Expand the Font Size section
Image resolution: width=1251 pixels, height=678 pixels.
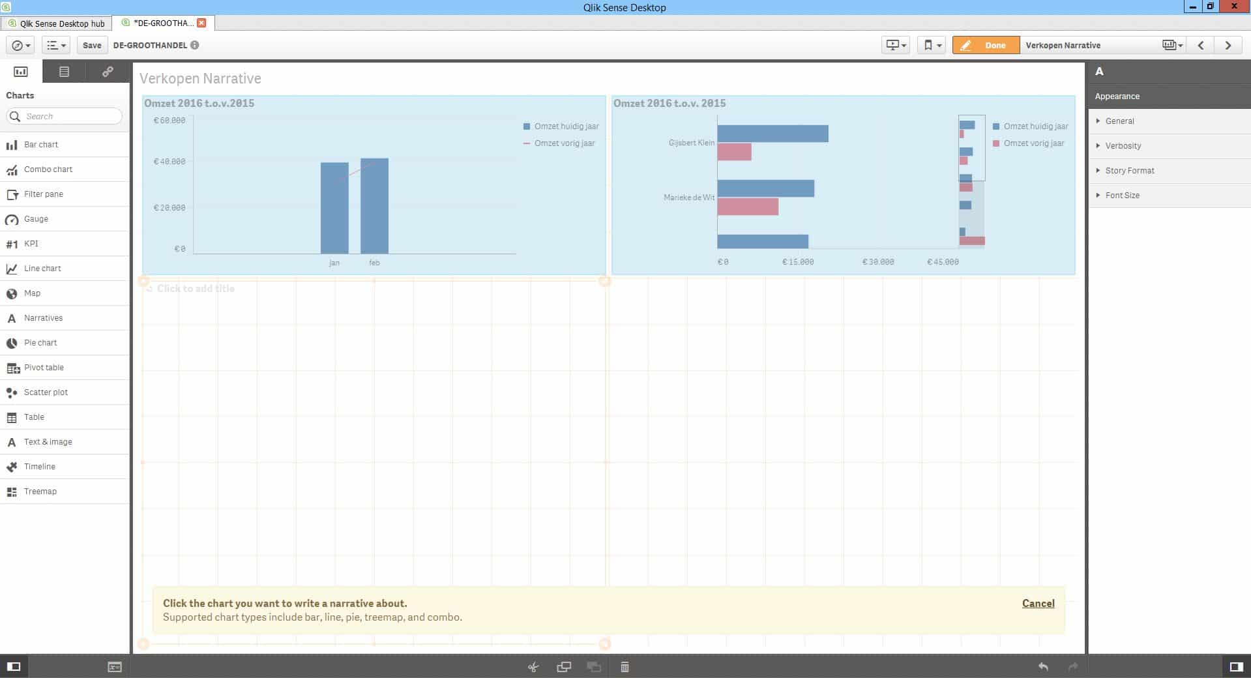point(1170,196)
